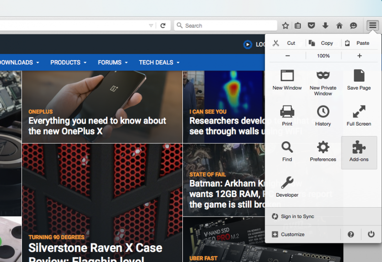Zoom in with the plus button
Screen dimensions: 382x262
click(360, 56)
